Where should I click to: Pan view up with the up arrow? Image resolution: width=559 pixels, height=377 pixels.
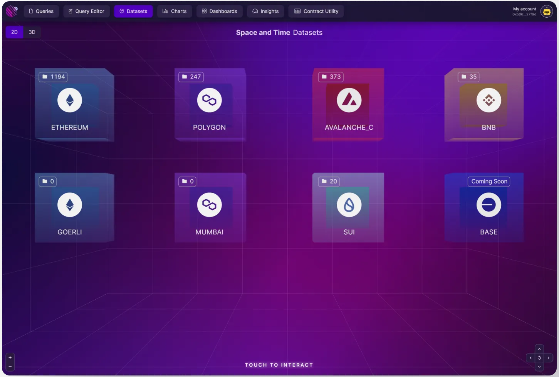pos(539,349)
